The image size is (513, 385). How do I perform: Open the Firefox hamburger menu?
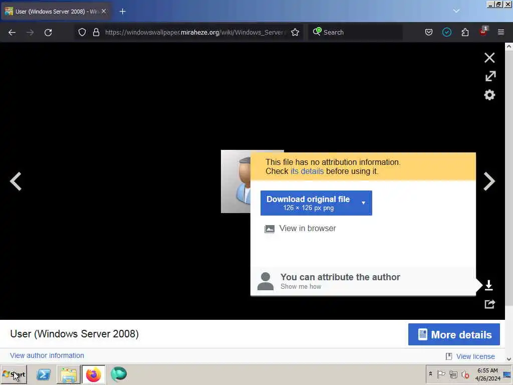pos(501,33)
